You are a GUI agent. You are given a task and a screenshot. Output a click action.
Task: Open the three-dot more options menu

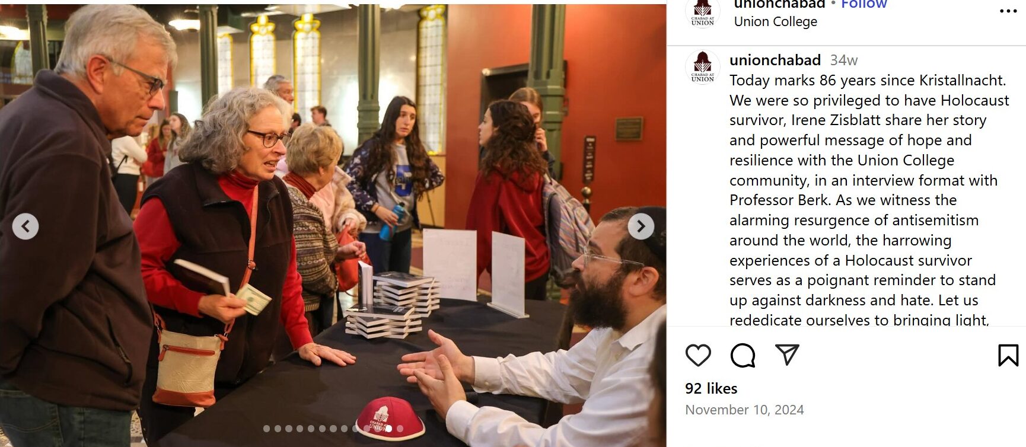point(1008,11)
